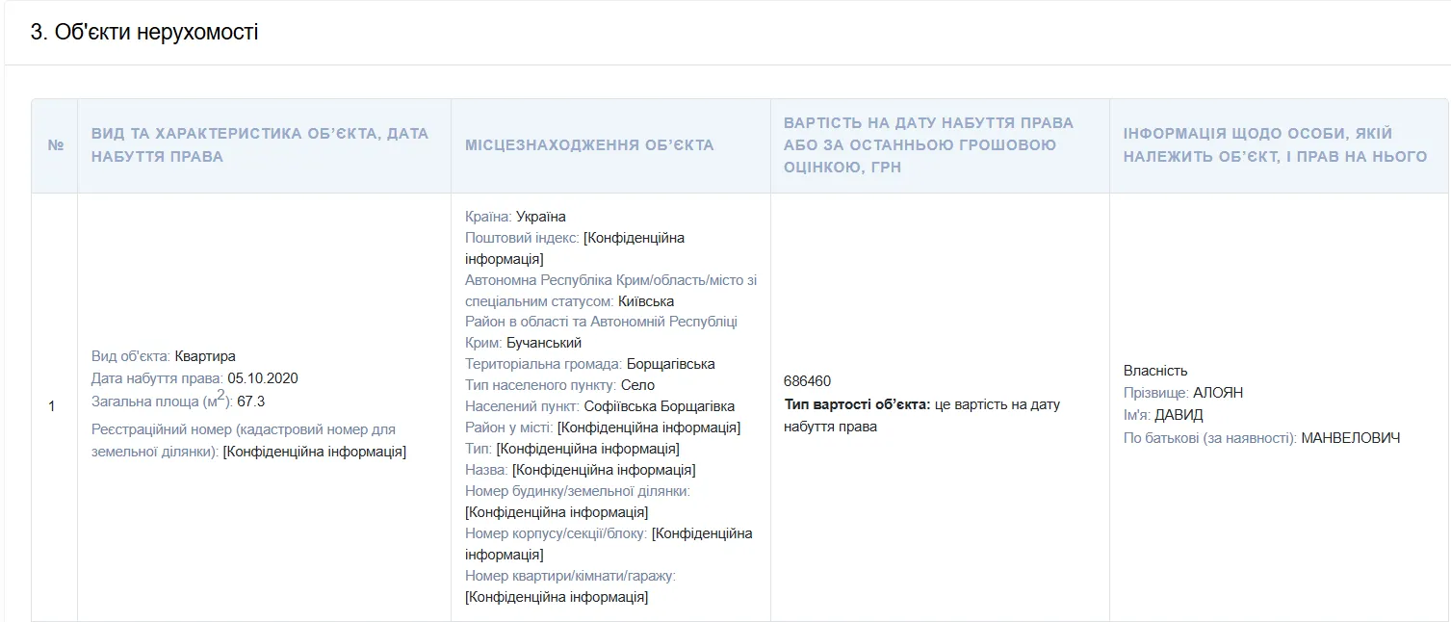Select the community value "Борщагівська"
The height and width of the screenshot is (622, 1451).
point(670,364)
